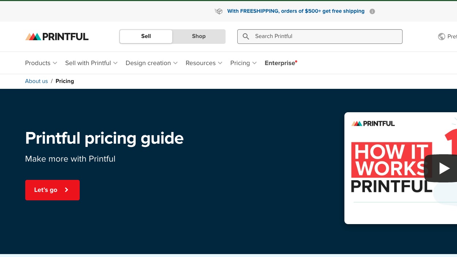
Task: Go to the Enterprise page
Action: point(281,63)
